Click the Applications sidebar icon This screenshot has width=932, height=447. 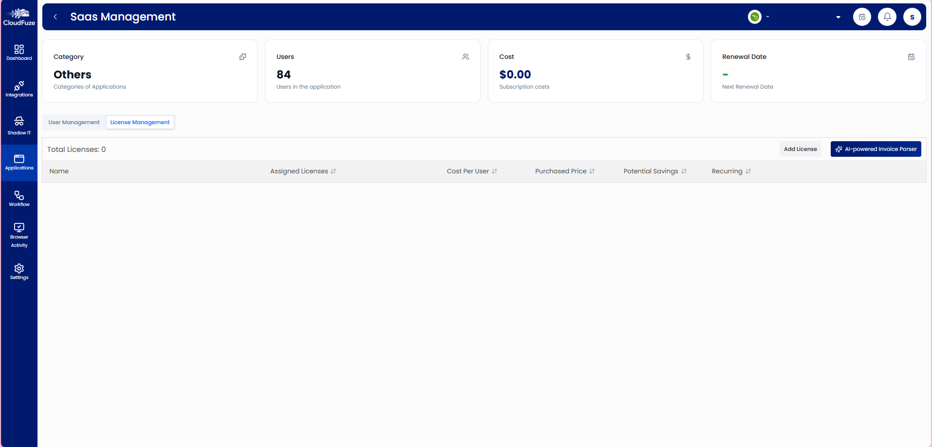(x=19, y=162)
